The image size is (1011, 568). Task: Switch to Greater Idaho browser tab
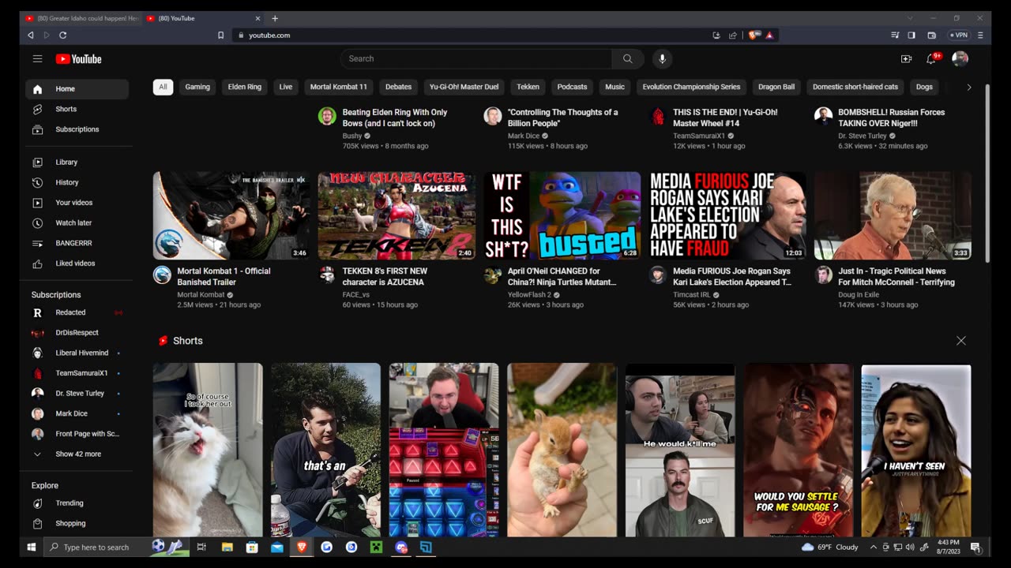81,18
